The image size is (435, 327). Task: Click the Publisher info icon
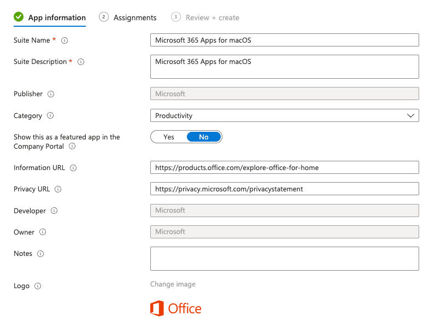pyautogui.click(x=51, y=94)
